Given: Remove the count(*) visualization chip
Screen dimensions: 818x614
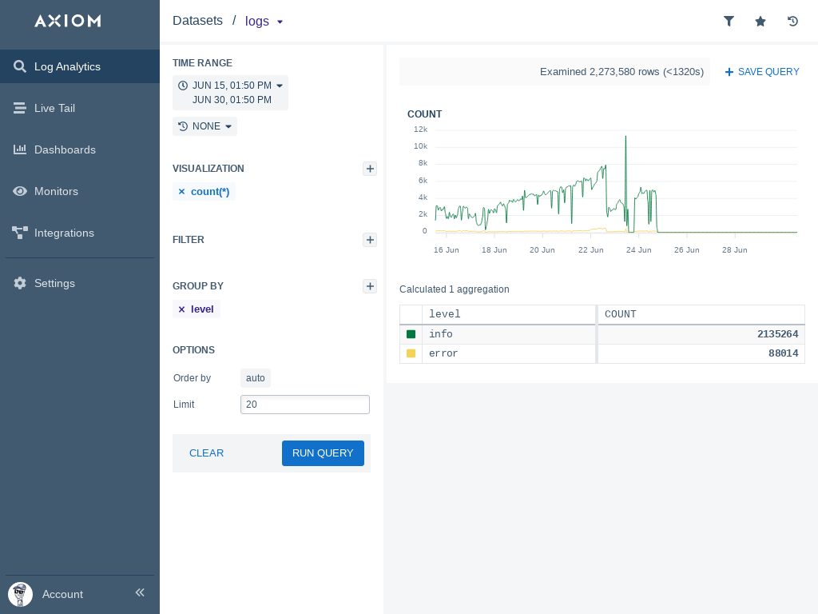Looking at the screenshot, I should coord(181,192).
